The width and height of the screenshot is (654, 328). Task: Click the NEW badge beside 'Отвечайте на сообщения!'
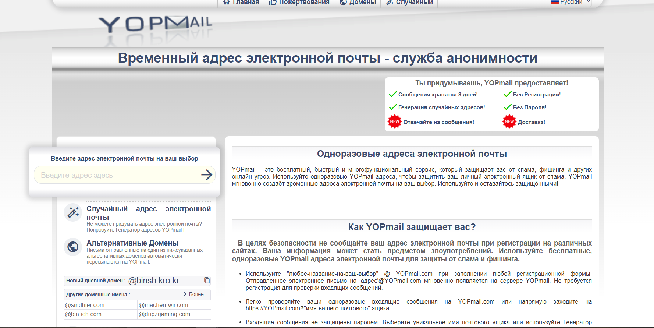395,122
